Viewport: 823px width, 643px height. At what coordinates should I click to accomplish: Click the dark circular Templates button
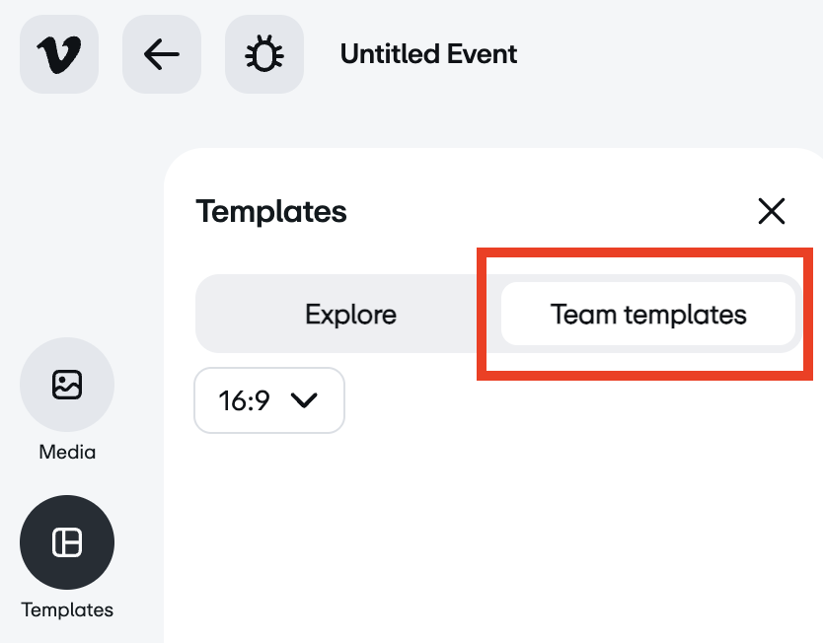[67, 542]
